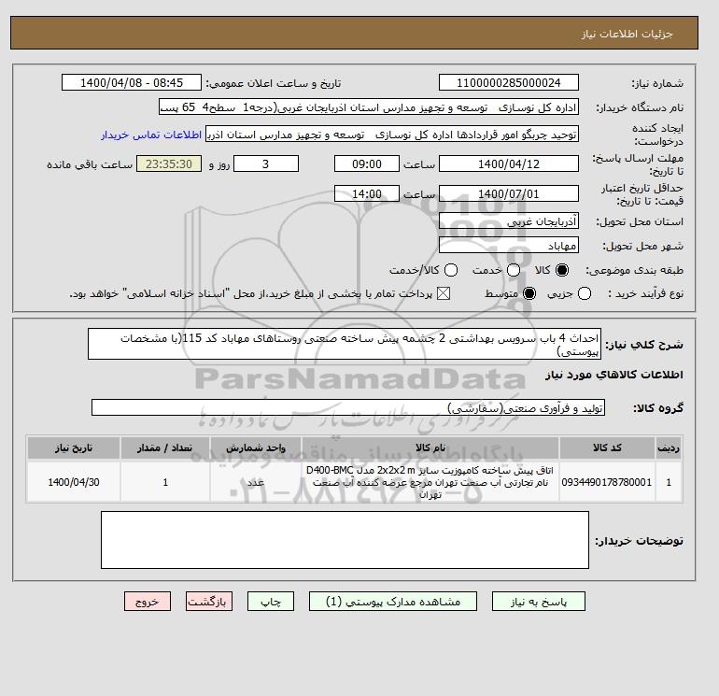
Task: Toggle the اسناد خزانه اسلامی payment checkbox
Action: pos(443,293)
